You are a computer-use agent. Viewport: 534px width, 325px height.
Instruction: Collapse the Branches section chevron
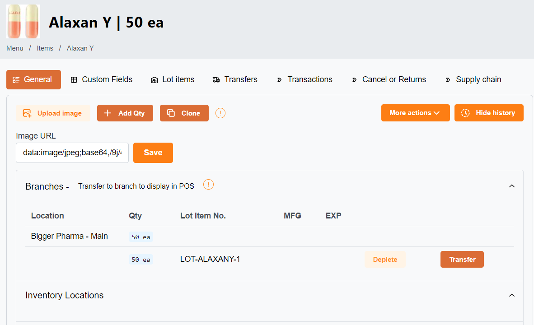click(x=511, y=186)
